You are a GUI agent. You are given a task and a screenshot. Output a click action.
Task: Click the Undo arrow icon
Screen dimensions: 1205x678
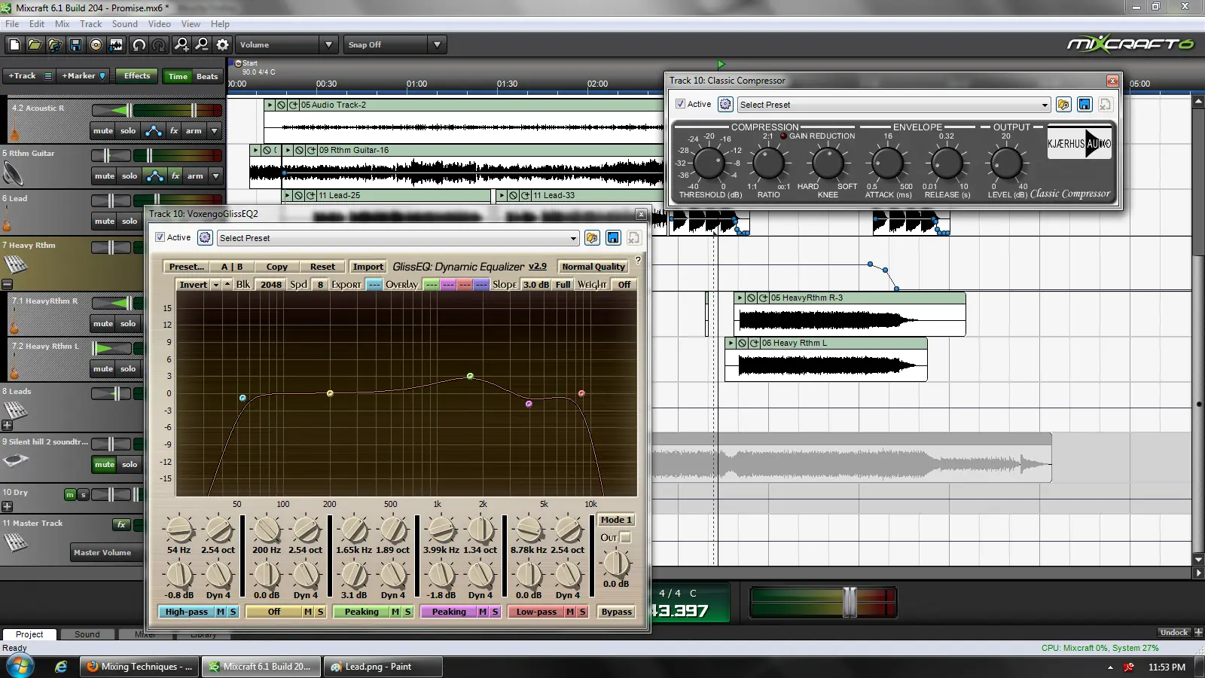(x=139, y=44)
